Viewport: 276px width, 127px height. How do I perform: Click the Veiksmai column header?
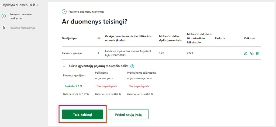pos(250,38)
